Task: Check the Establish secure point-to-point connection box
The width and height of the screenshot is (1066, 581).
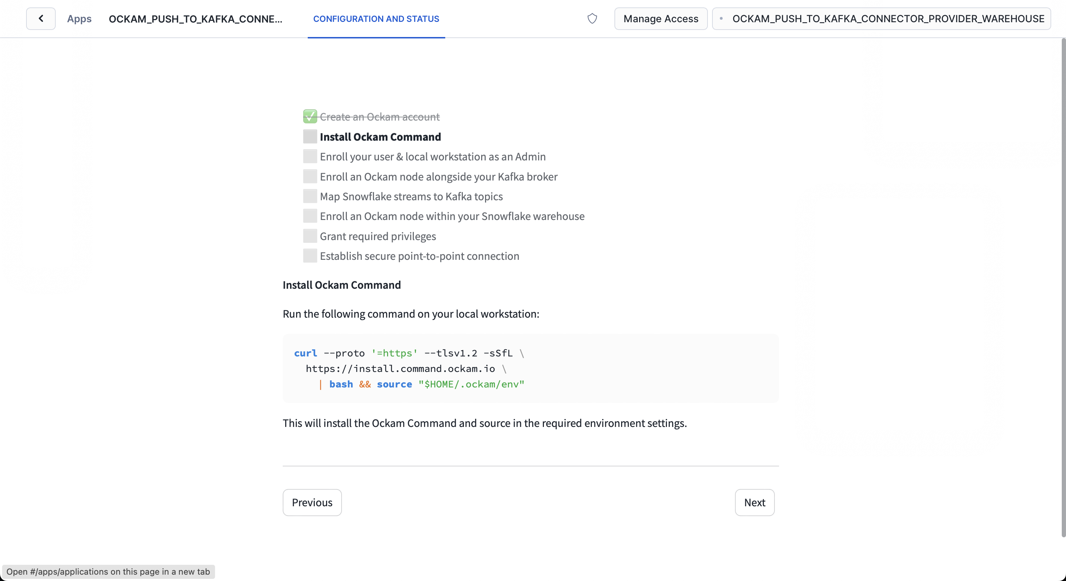Action: pyautogui.click(x=310, y=256)
